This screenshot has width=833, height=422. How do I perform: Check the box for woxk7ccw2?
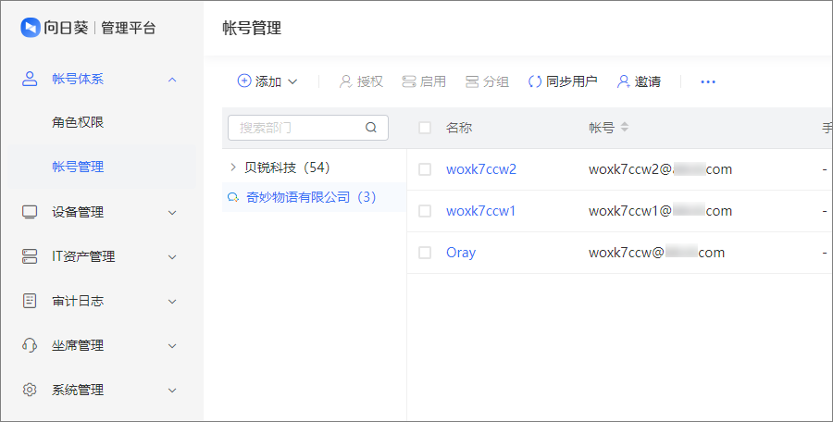click(x=425, y=169)
